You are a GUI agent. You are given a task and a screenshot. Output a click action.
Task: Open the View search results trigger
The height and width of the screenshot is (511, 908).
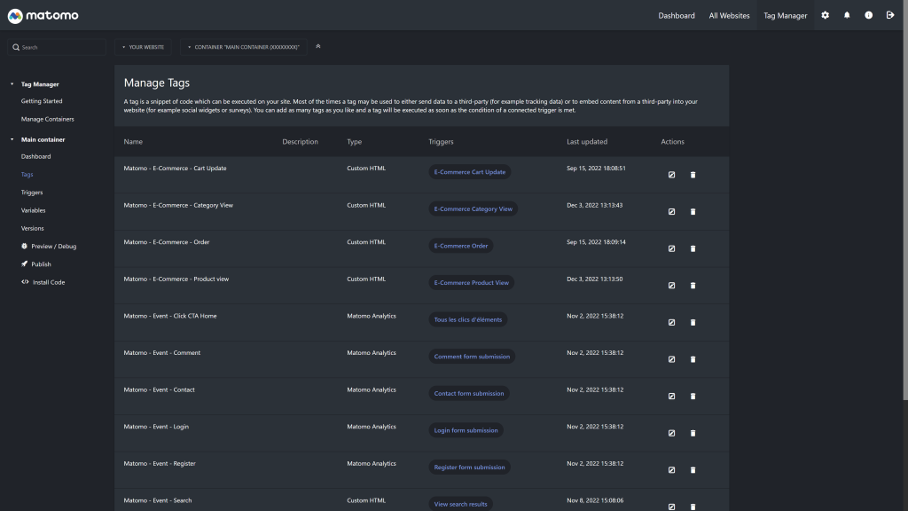461,504
